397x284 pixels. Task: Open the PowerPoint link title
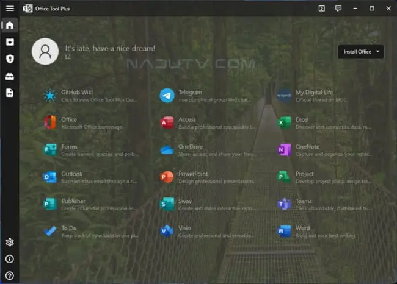coord(193,174)
